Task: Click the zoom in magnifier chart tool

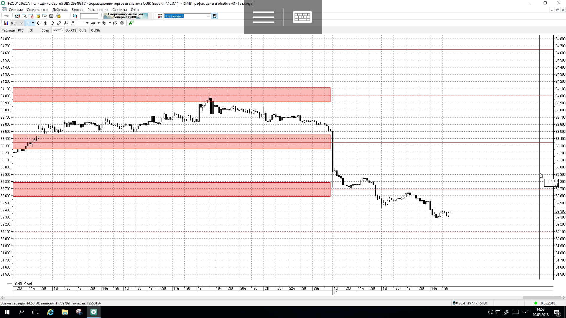Action: click(45, 23)
